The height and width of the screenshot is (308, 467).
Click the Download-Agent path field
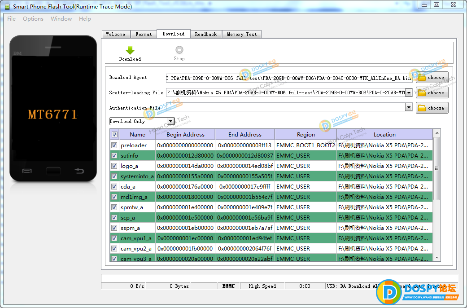[x=289, y=78]
